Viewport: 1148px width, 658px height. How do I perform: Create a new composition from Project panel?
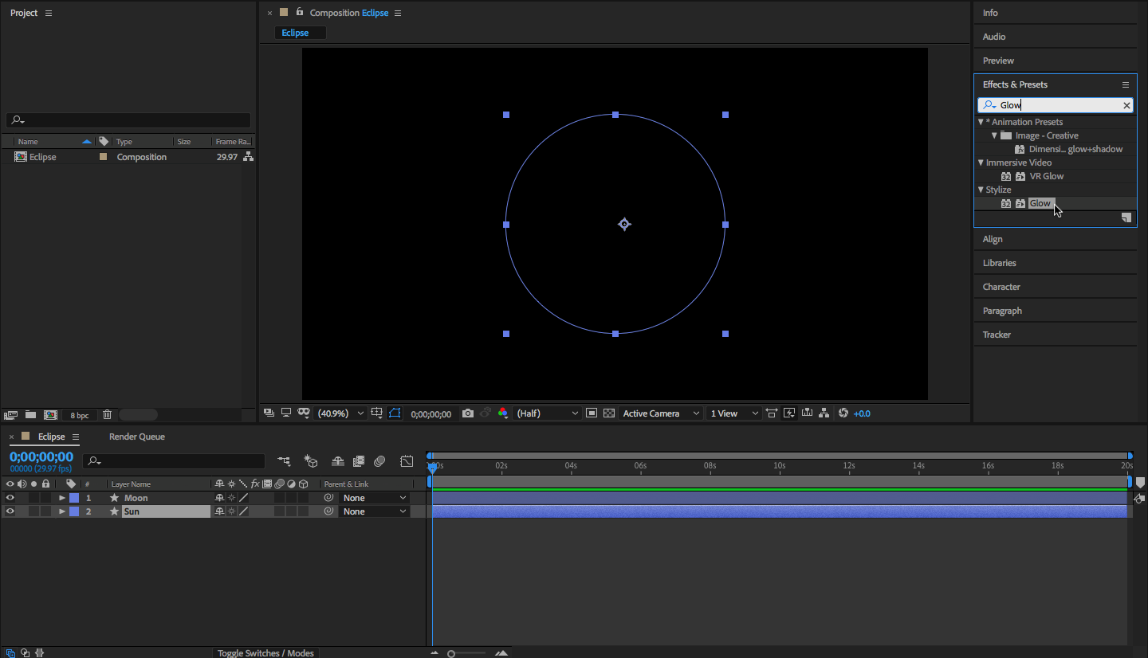[50, 415]
